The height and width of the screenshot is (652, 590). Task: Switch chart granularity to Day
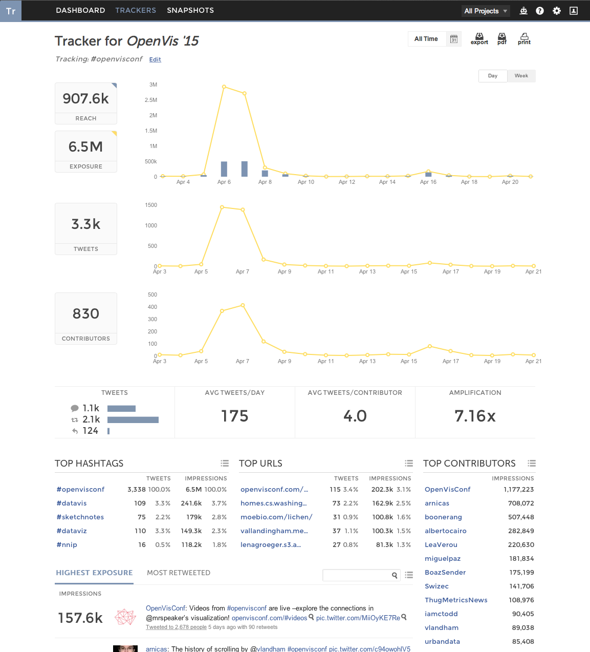click(x=493, y=76)
